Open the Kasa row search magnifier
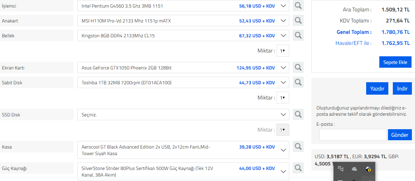The width and height of the screenshot is (415, 181). [x=298, y=147]
